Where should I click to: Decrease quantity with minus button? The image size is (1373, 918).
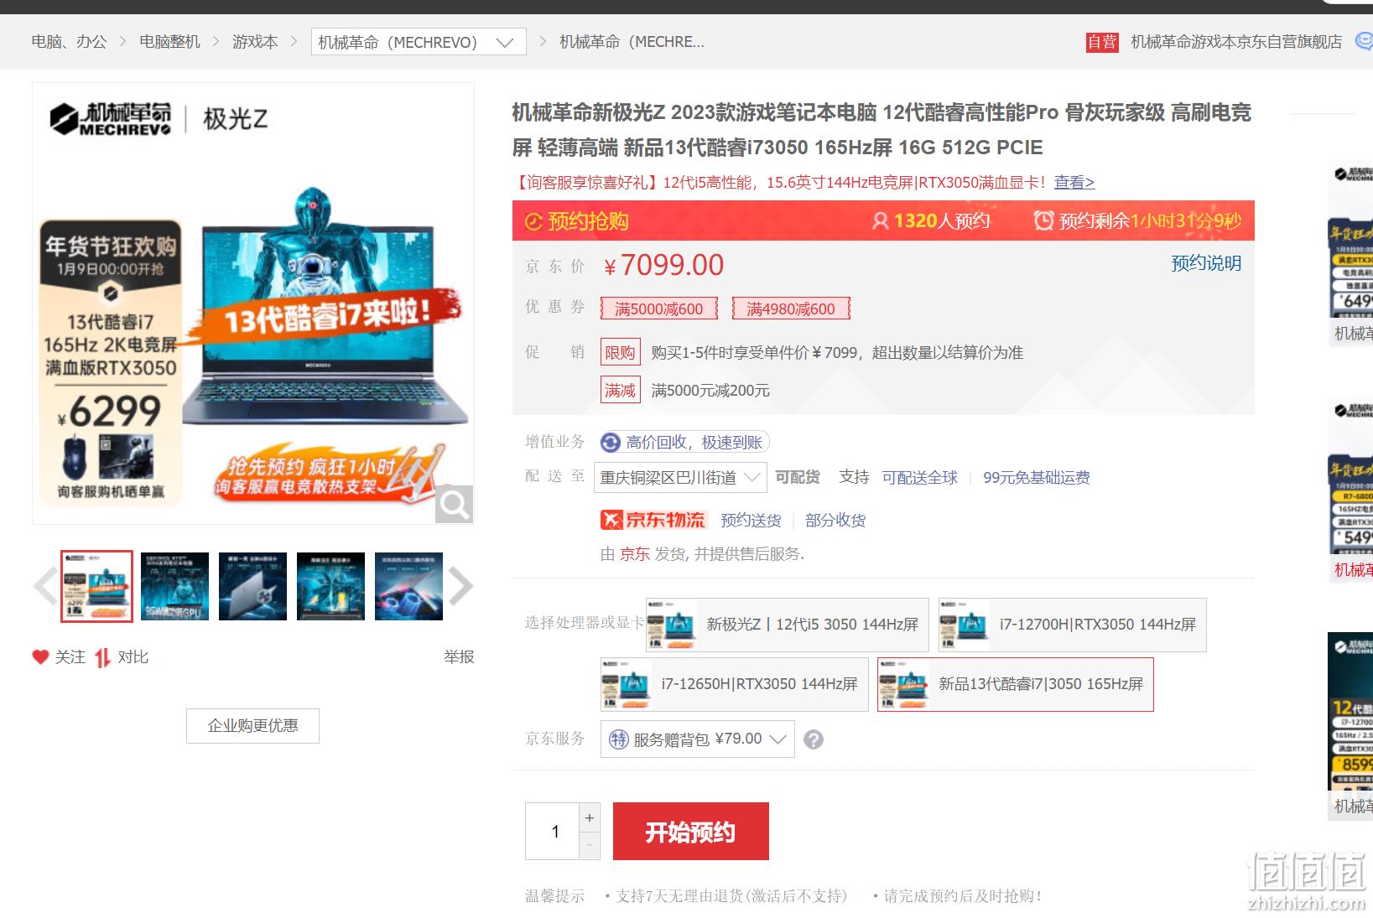click(x=590, y=845)
